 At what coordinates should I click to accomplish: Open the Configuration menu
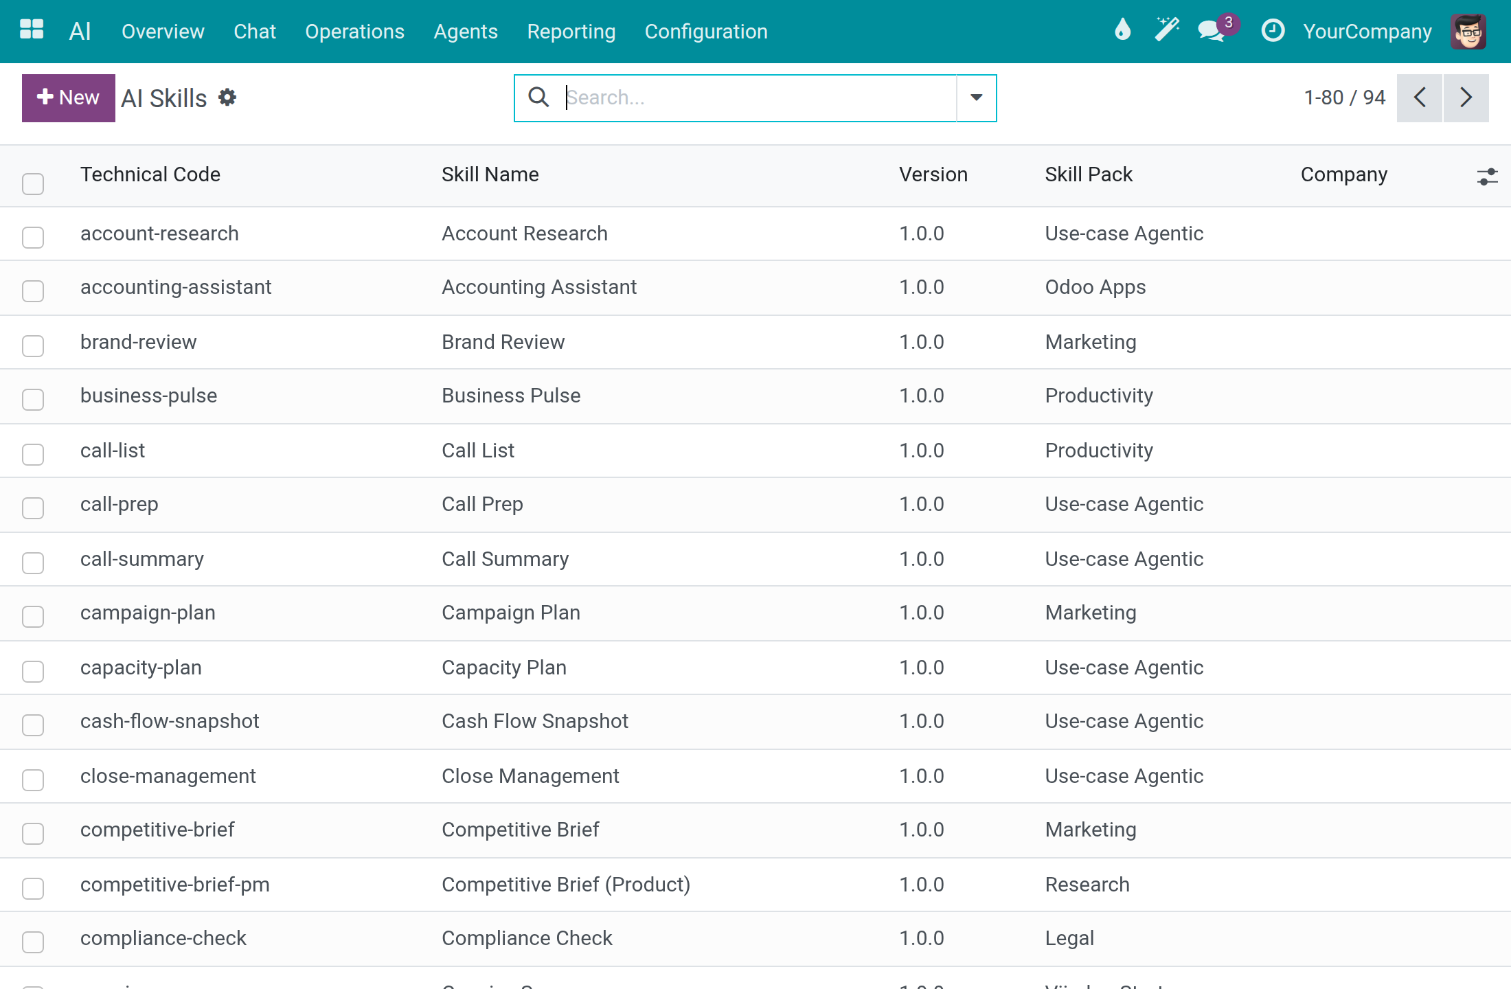706,32
